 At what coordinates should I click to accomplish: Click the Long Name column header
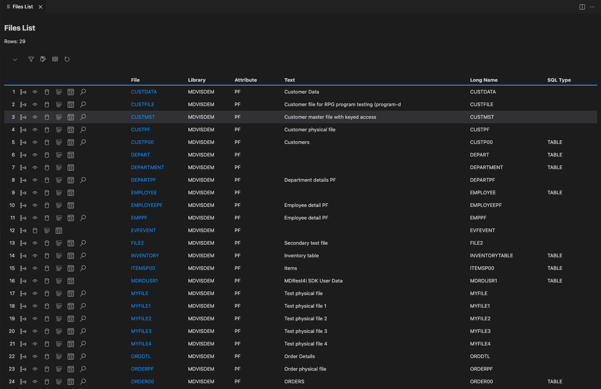tap(484, 80)
